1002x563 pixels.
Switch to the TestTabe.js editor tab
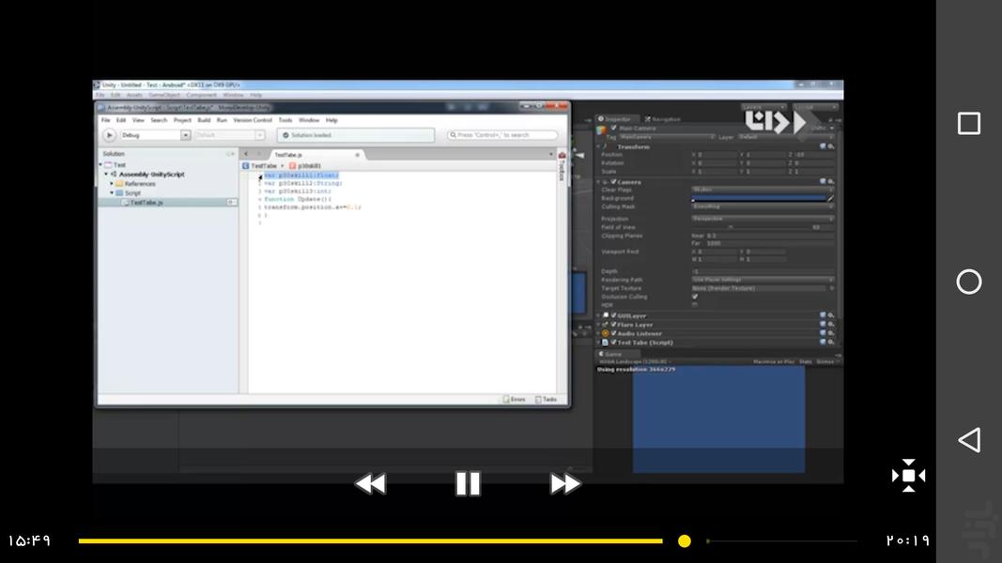click(287, 154)
